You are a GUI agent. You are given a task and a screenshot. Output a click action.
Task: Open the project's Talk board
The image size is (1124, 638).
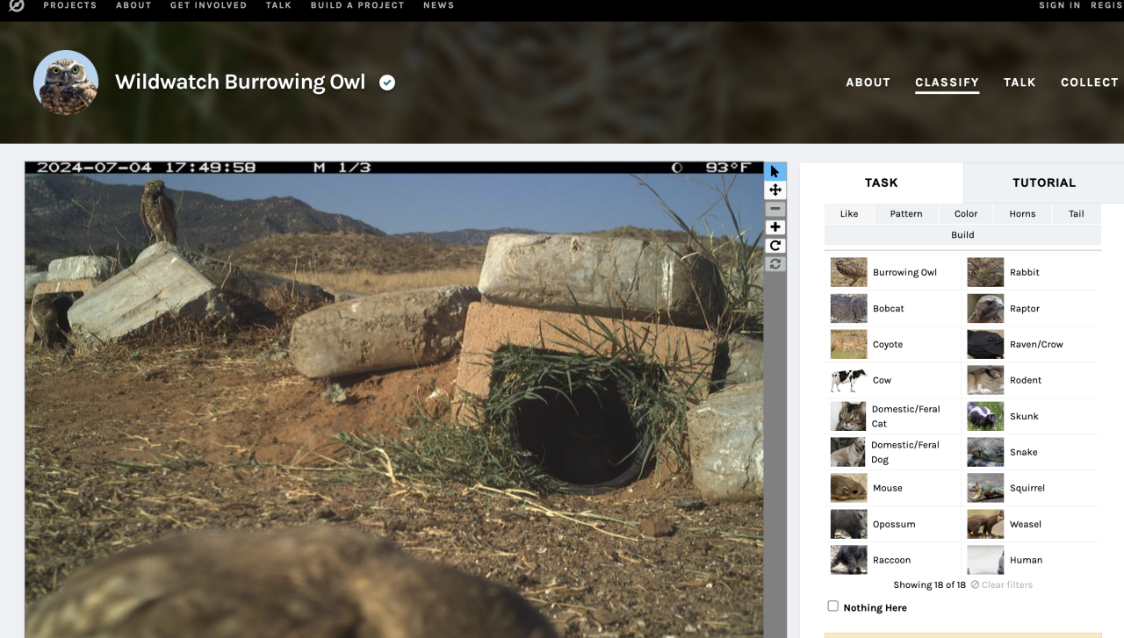1020,82
